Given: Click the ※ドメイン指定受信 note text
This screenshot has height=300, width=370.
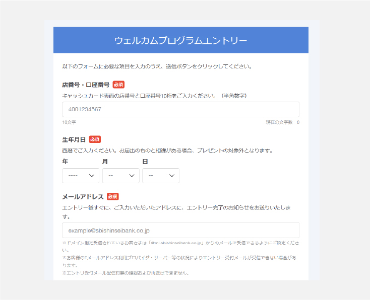Looking at the screenshot, I should [x=180, y=246].
